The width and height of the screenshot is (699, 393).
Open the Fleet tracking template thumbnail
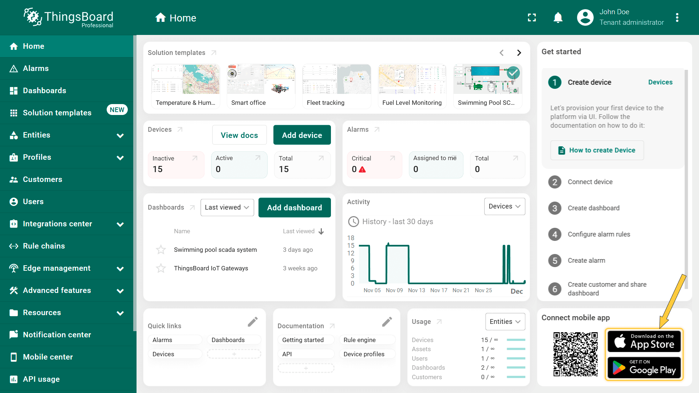click(x=336, y=80)
